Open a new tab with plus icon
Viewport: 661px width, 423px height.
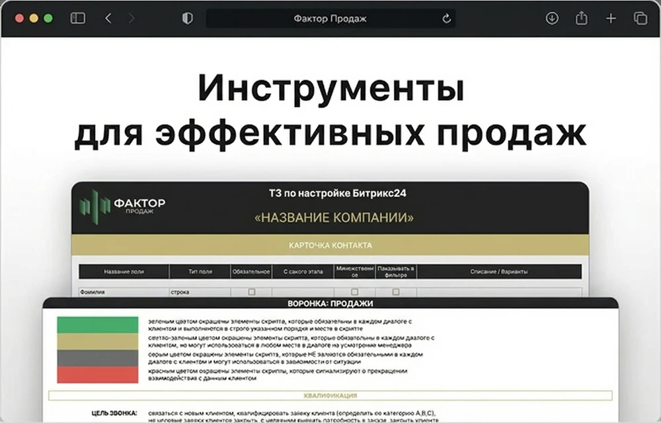(x=611, y=18)
